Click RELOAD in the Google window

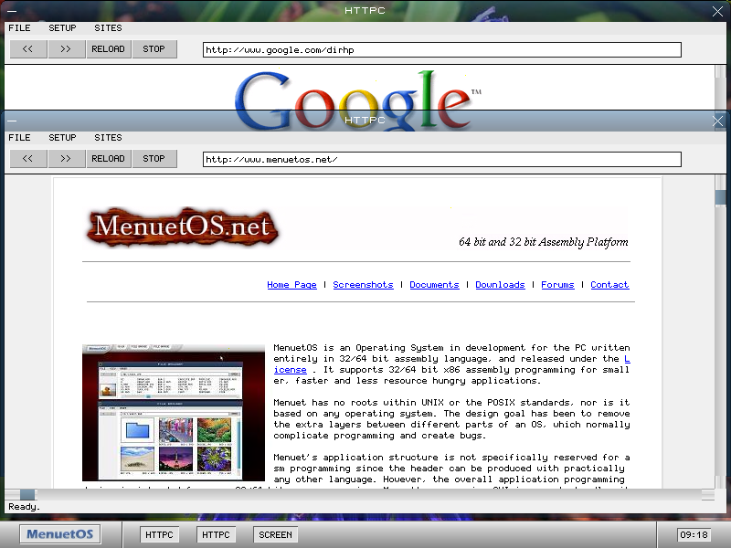point(108,49)
